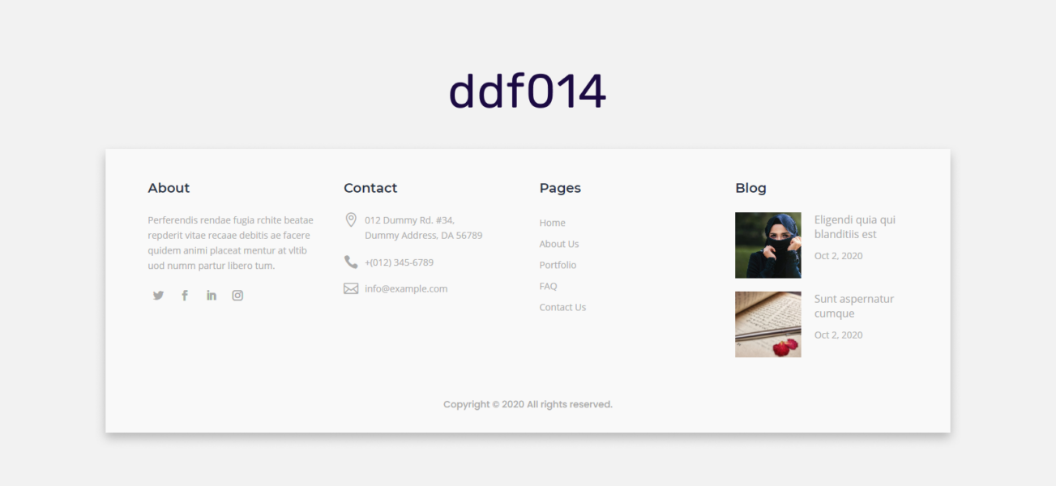Select the LinkedIn icon
Viewport: 1056px width, 486px height.
pos(211,295)
